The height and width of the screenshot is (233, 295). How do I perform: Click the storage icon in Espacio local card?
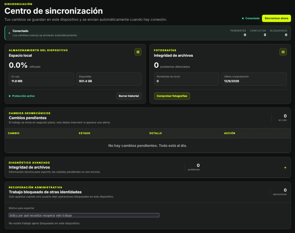(x=138, y=52)
